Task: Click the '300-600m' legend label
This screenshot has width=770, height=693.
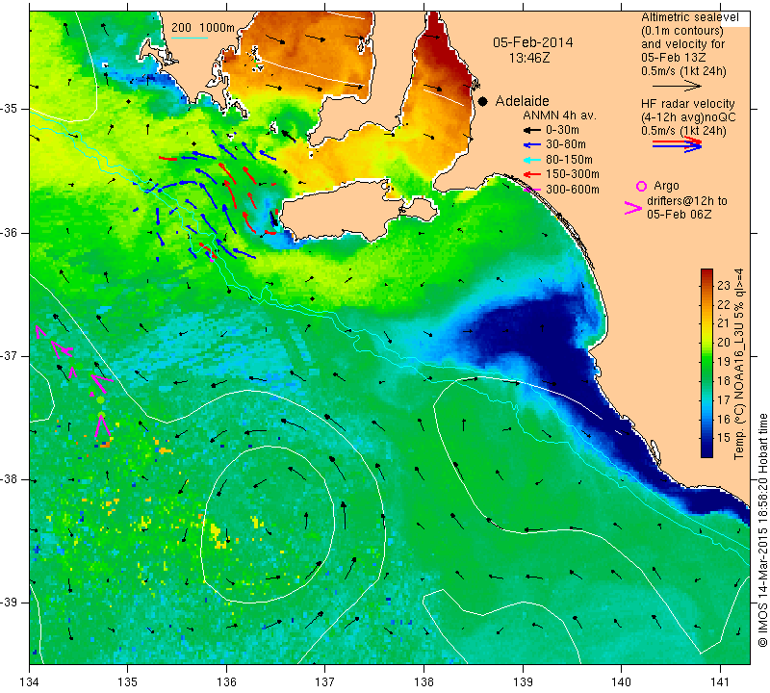Action: [573, 190]
